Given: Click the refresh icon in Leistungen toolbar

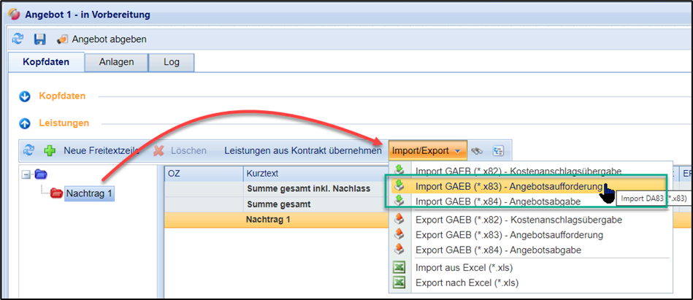Looking at the screenshot, I should tap(28, 150).
